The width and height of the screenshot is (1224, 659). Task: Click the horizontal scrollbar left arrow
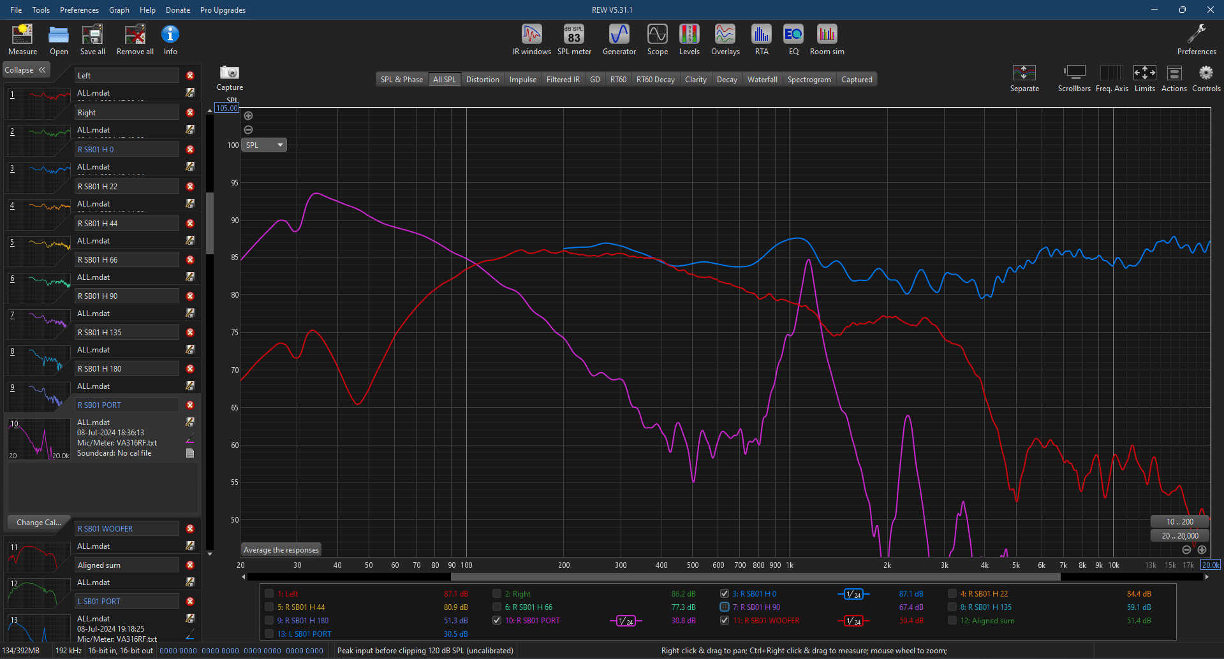click(x=244, y=577)
